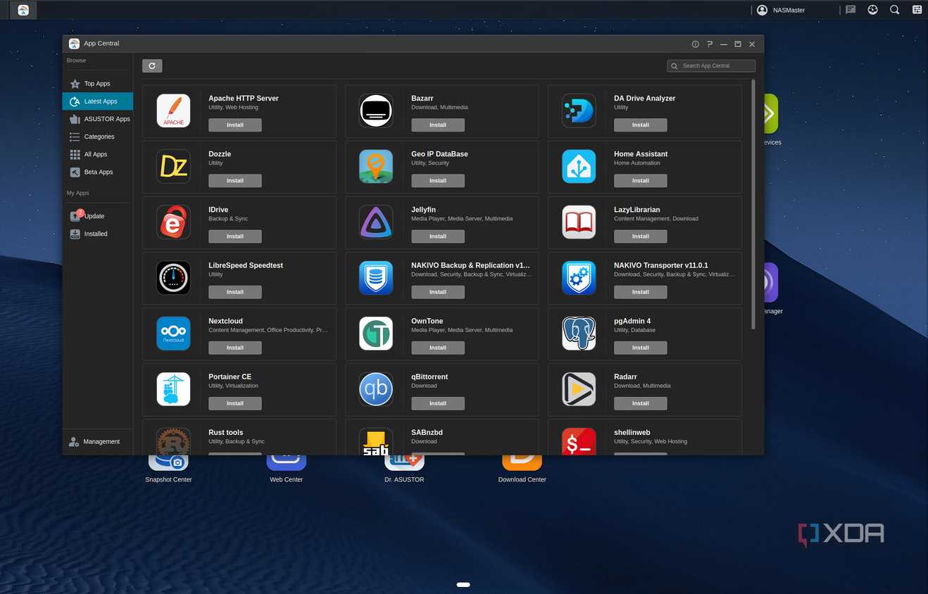Image resolution: width=928 pixels, height=594 pixels.
Task: Open the Jellyfin app icon
Action: 376,222
